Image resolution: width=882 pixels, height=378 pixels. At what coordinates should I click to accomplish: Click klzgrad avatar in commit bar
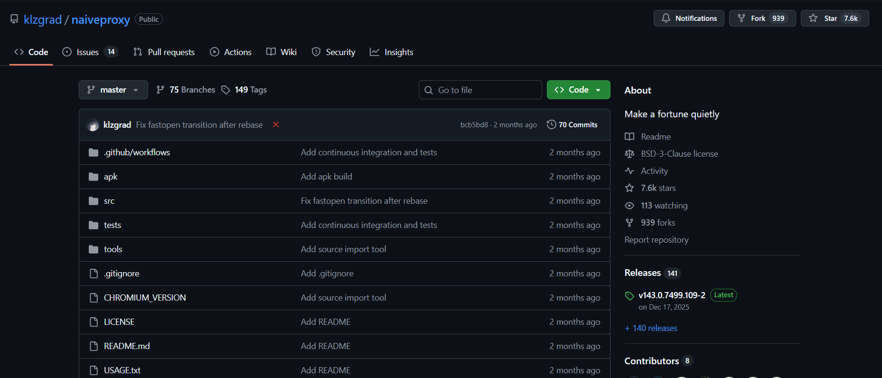(93, 125)
